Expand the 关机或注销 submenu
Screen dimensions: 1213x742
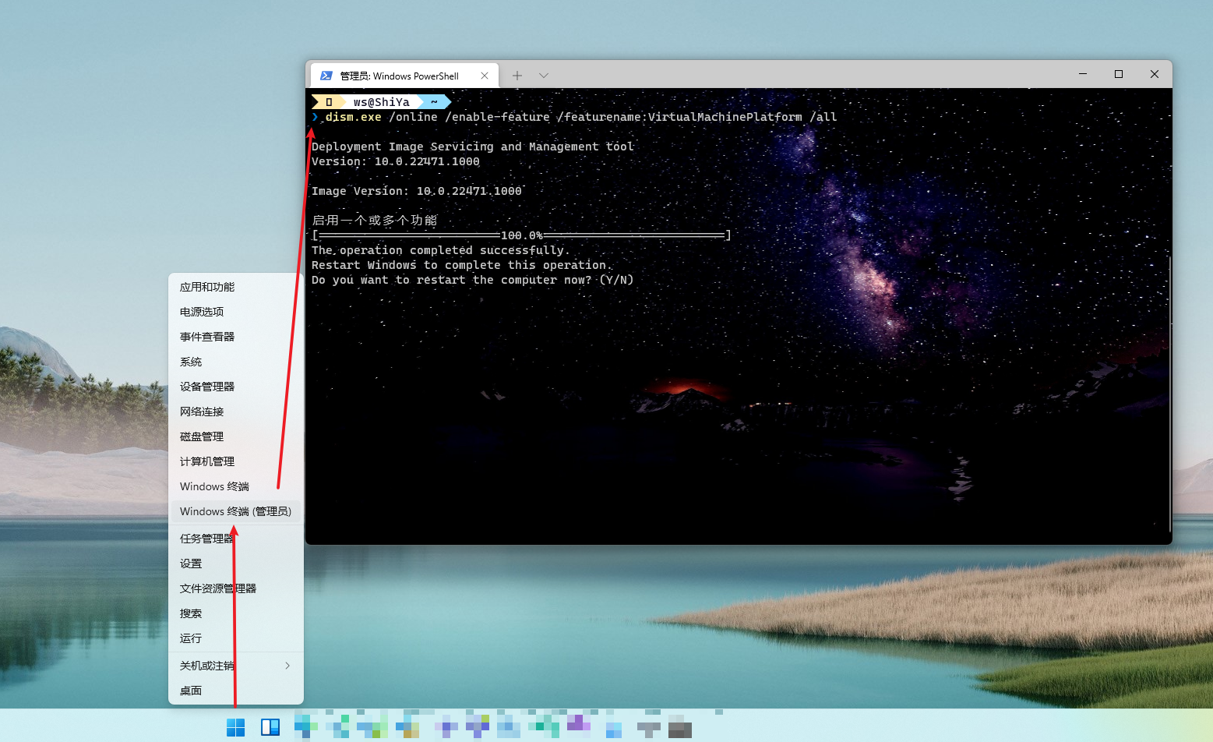pos(236,666)
